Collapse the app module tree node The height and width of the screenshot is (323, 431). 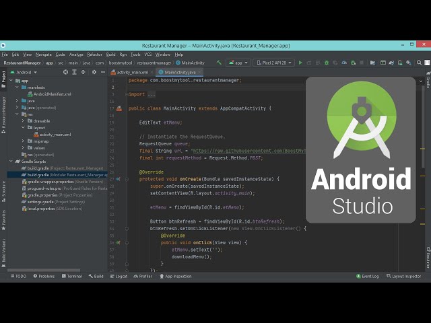[x=11, y=81]
